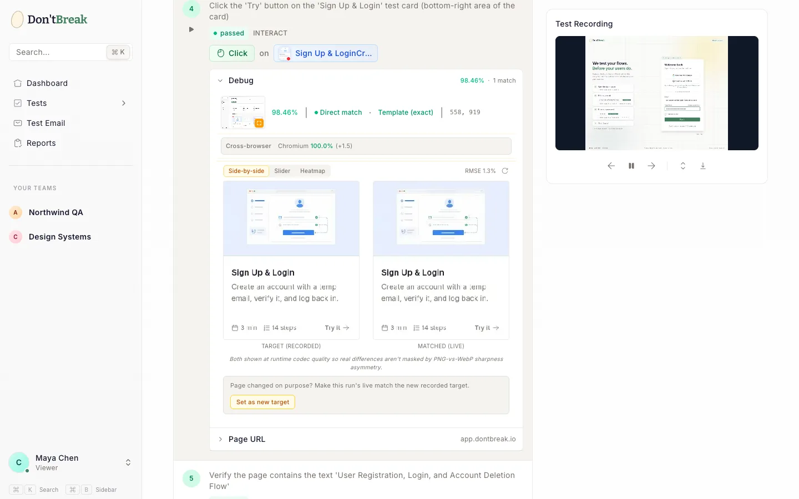Viewport: 799px width, 499px height.
Task: Click the 'app.dontbreak.io' URL text
Action: click(488, 439)
